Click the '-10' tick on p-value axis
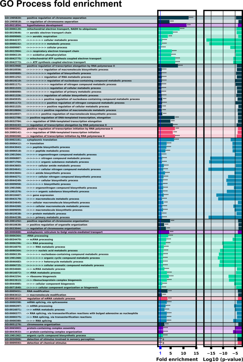 [223, 353]
